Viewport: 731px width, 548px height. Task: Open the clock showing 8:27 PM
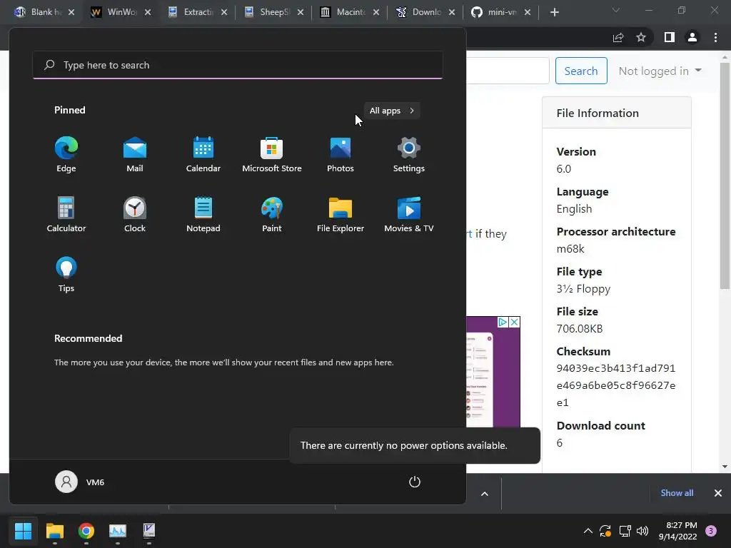click(678, 531)
